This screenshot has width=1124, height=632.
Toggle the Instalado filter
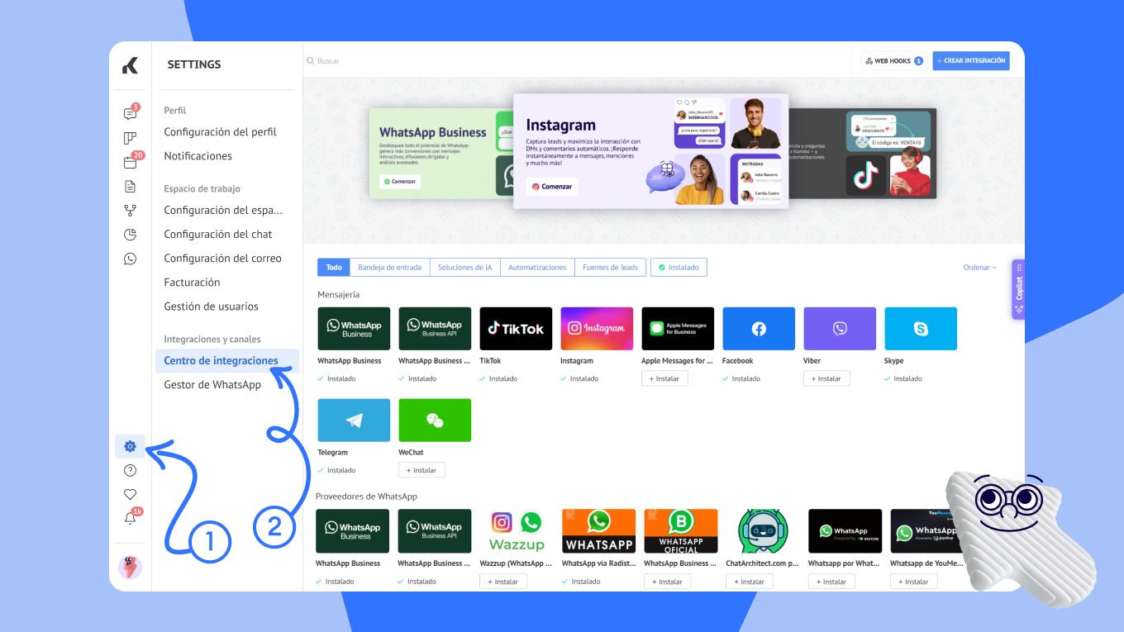(x=679, y=268)
